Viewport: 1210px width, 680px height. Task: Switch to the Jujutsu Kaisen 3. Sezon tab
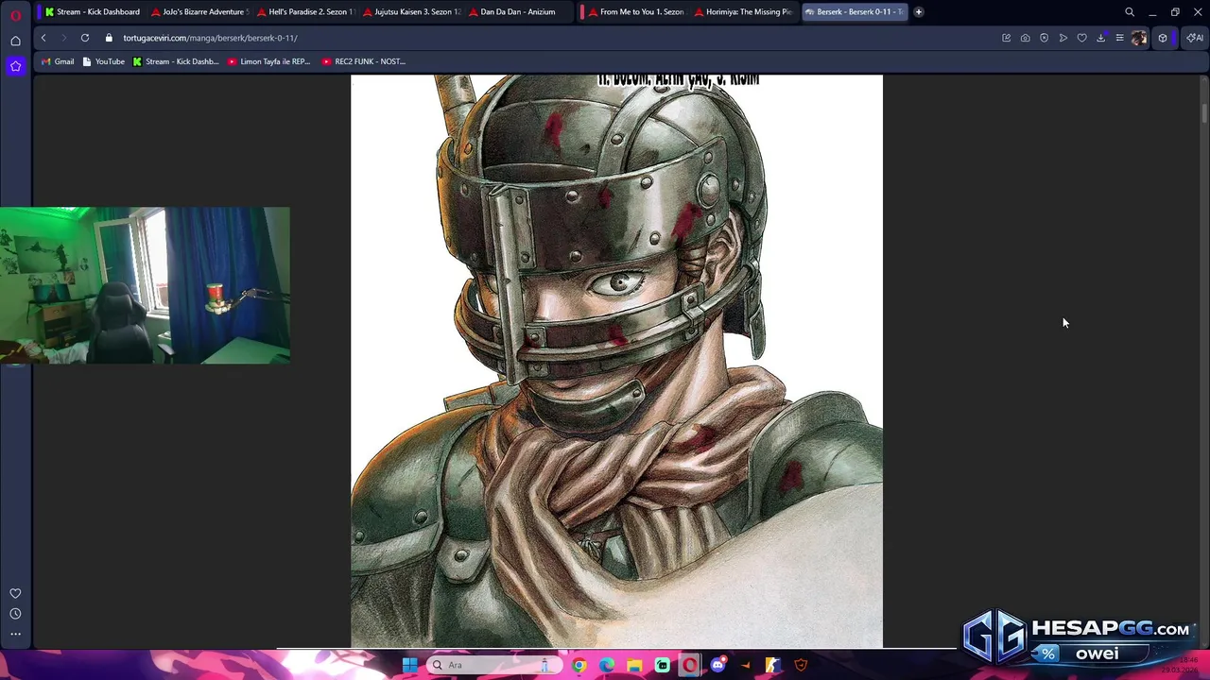click(x=409, y=12)
